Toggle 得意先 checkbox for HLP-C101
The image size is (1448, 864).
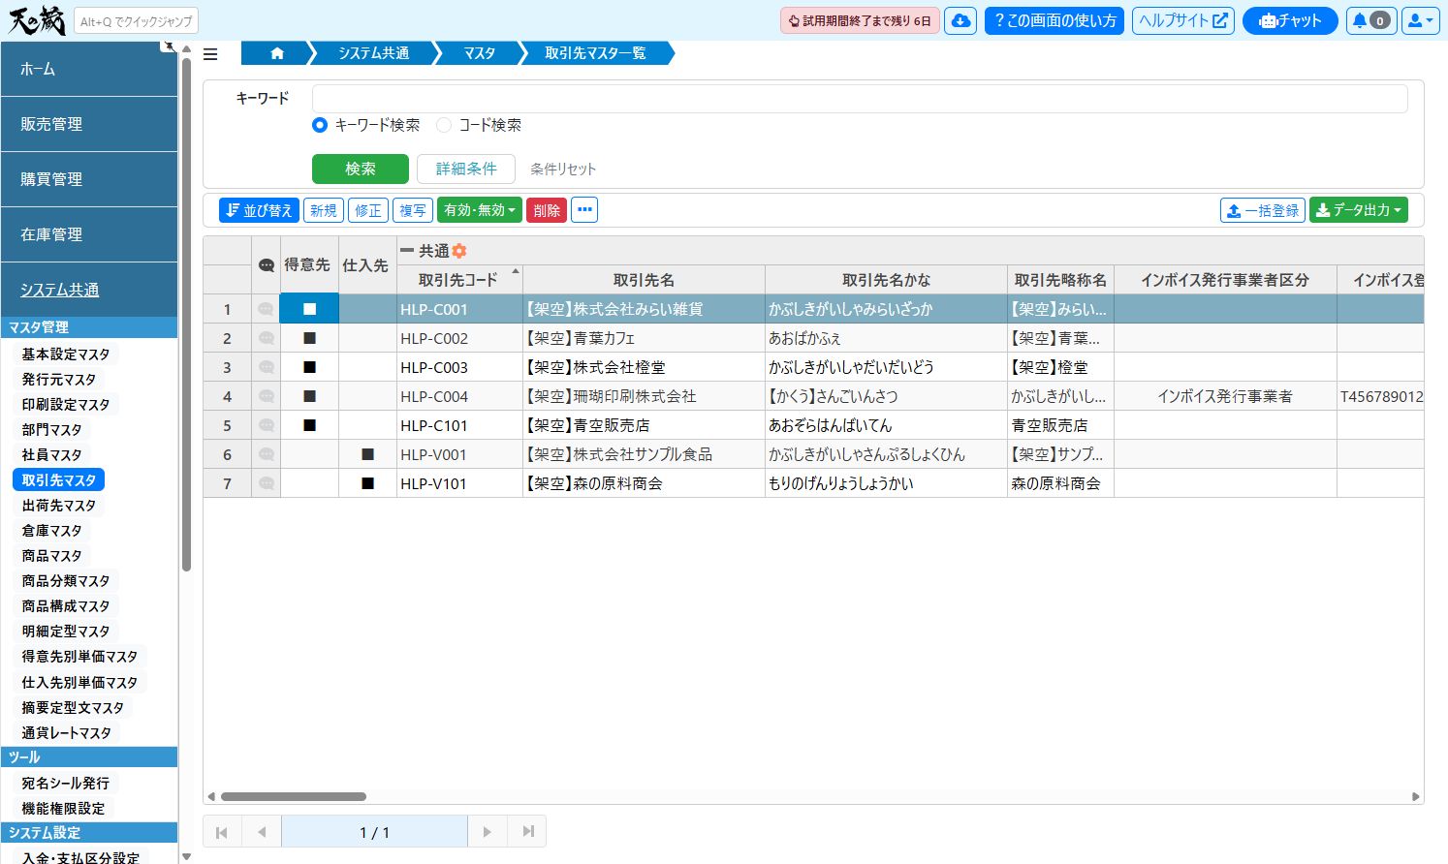309,425
